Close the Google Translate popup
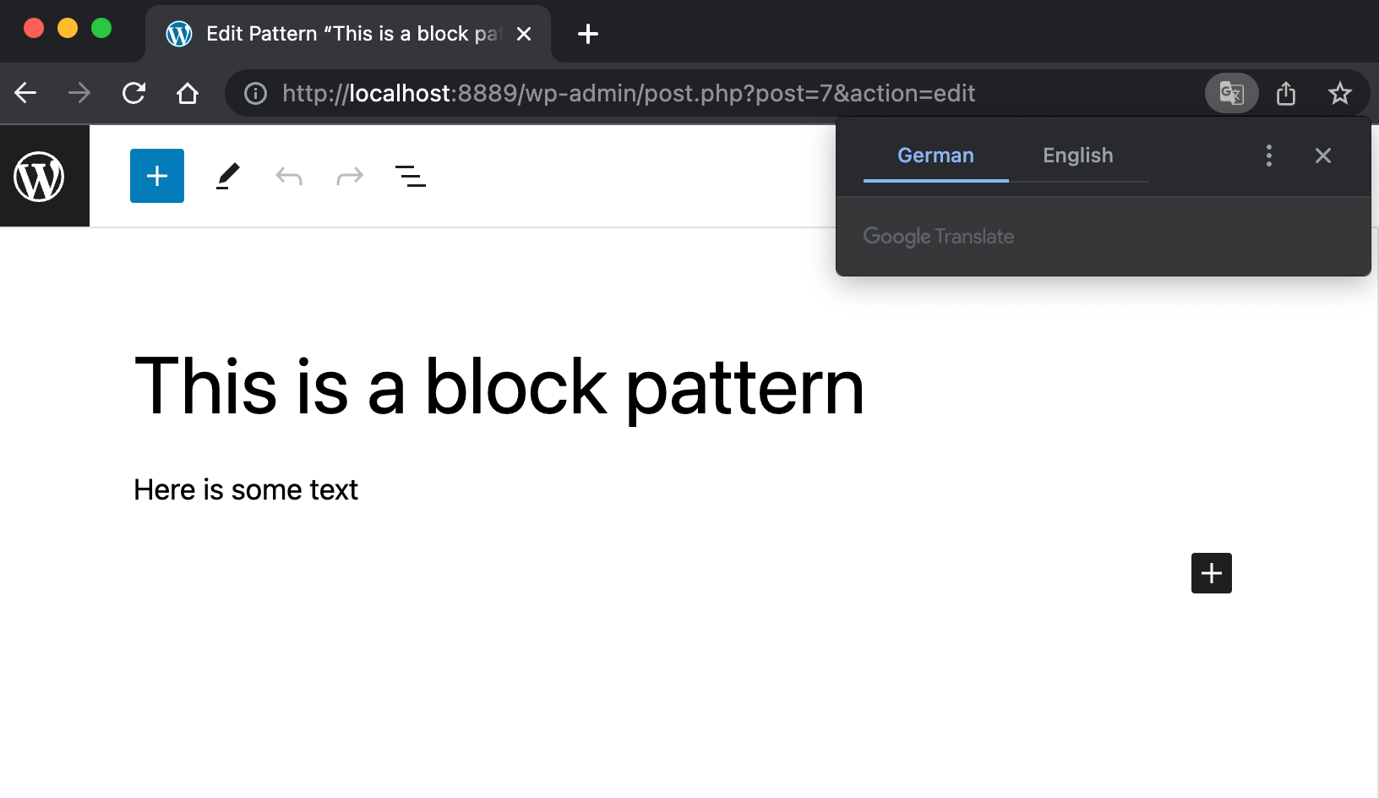This screenshot has width=1379, height=798. [1323, 156]
